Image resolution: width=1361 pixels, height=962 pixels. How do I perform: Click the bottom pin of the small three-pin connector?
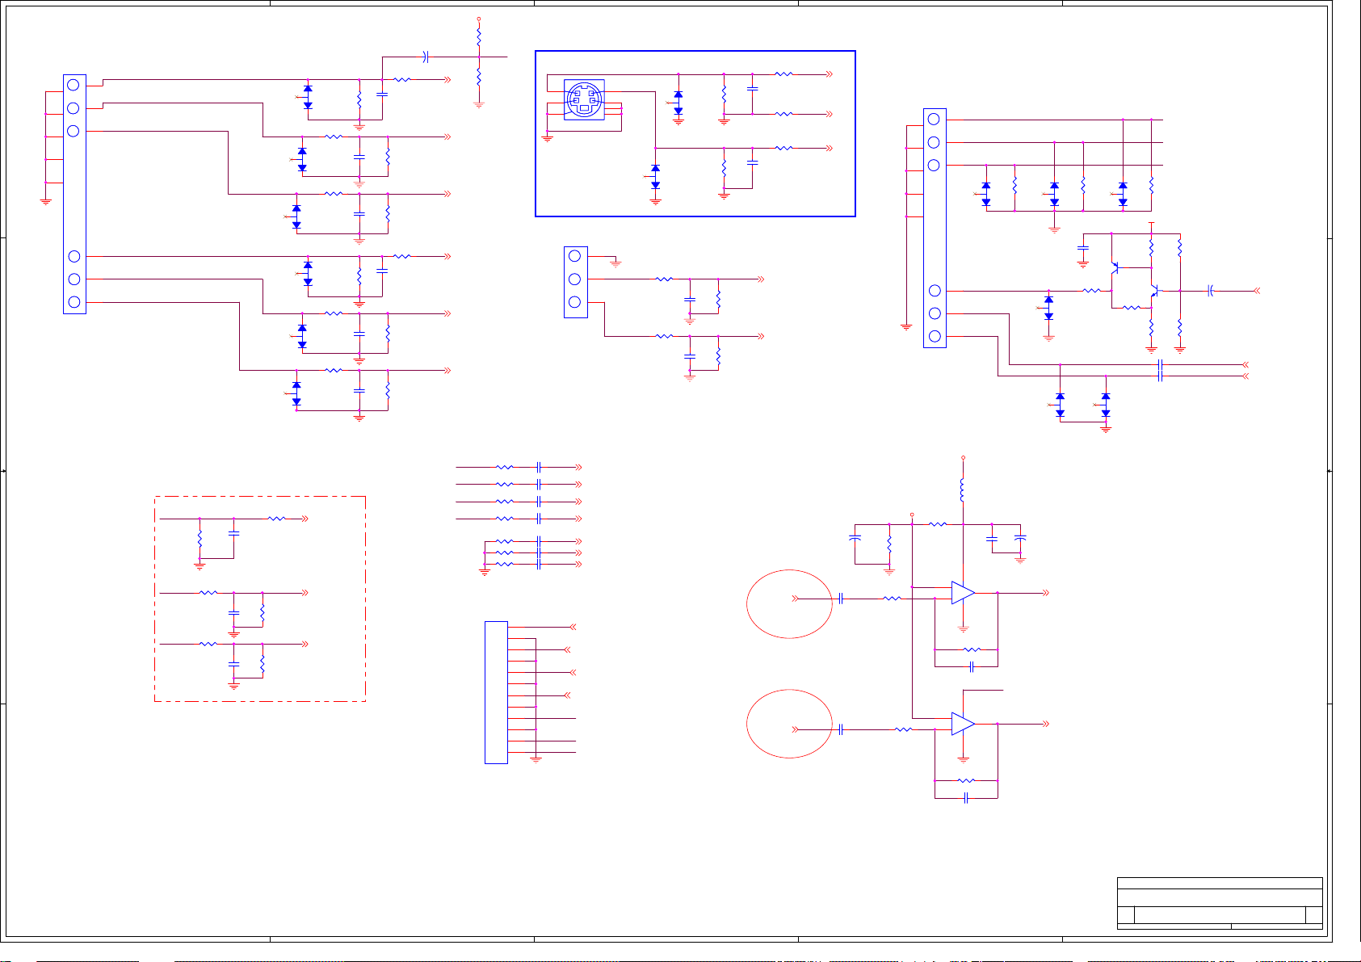click(575, 302)
